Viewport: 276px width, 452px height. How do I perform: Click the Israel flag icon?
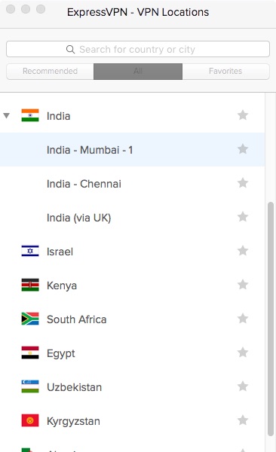tap(30, 251)
